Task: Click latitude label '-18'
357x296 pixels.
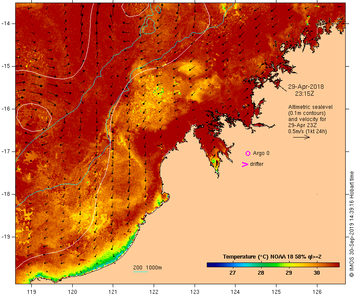Action: (5, 194)
